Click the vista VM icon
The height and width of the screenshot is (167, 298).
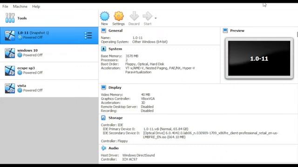click(10, 88)
